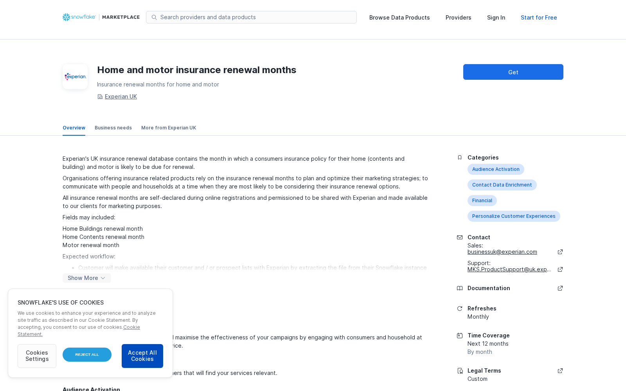Open the Documentation link
626x391 pixels.
coord(489,288)
